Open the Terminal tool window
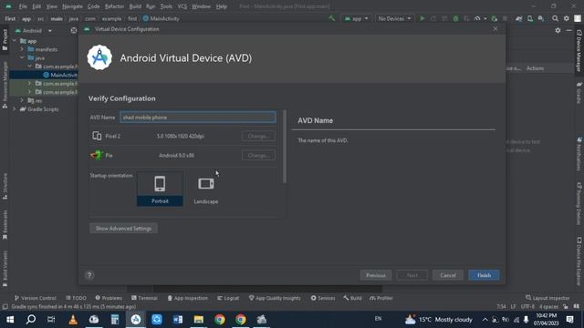This screenshot has height=328, width=584. [144, 298]
